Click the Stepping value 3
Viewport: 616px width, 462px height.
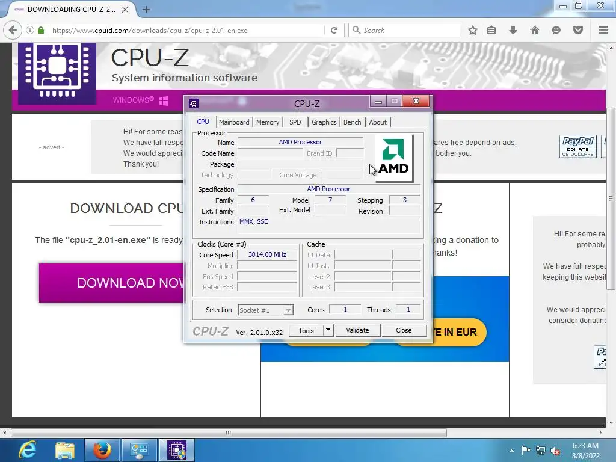pyautogui.click(x=405, y=200)
